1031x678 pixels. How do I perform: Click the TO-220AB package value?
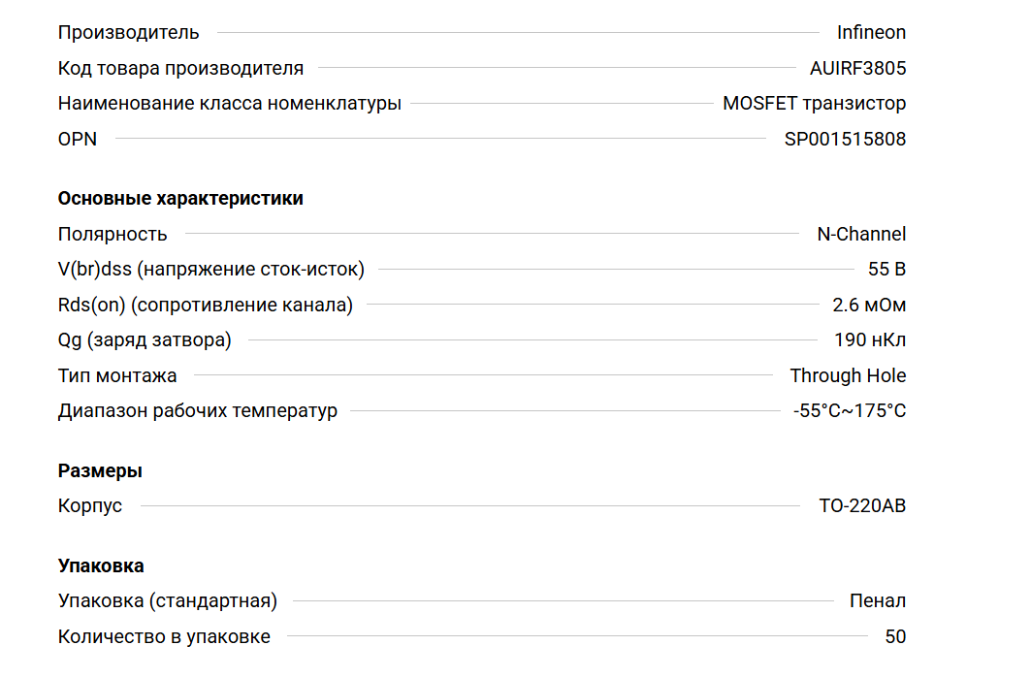tap(862, 505)
